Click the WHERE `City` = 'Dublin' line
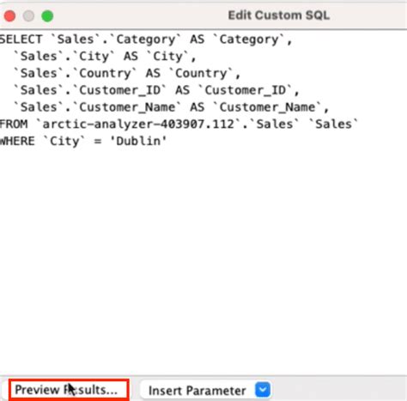The height and width of the screenshot is (401, 407). click(83, 141)
